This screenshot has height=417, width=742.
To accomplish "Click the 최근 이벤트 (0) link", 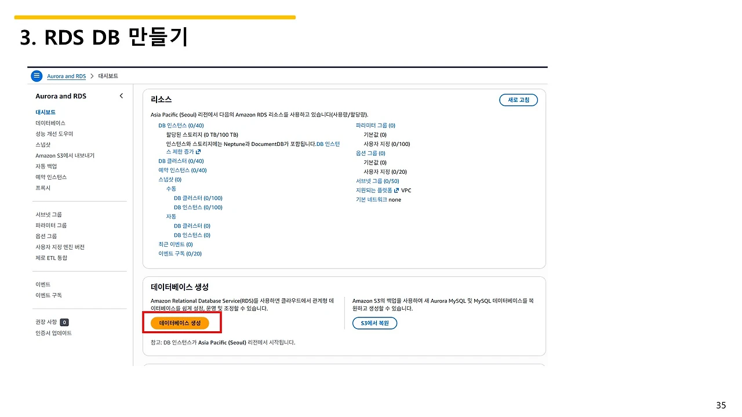I will (175, 244).
